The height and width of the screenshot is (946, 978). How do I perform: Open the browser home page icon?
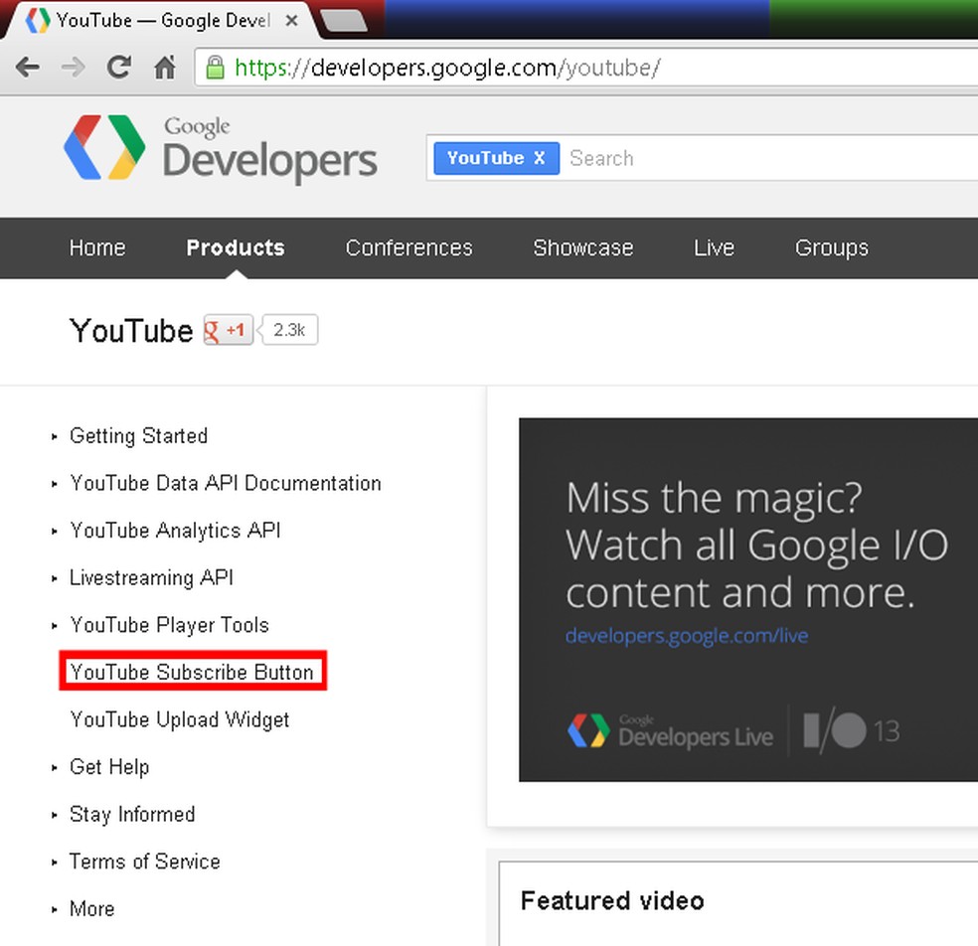click(x=164, y=67)
